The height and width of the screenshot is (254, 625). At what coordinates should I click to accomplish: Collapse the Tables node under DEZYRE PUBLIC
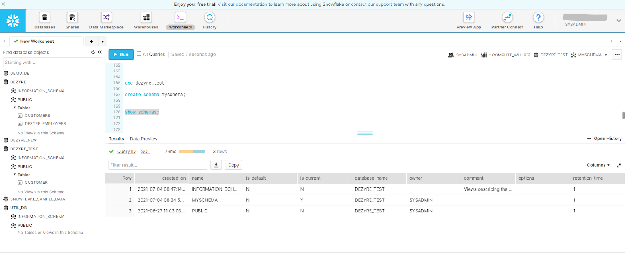[15, 108]
